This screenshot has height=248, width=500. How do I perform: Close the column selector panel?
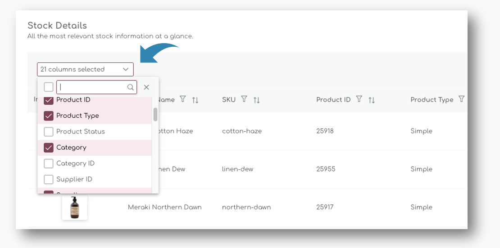coord(146,87)
